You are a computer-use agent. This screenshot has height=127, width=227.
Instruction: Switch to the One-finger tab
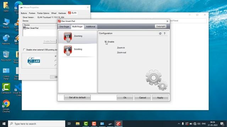64,27
